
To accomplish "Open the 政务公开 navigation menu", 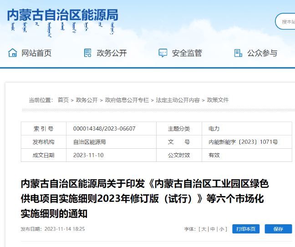I will (x=112, y=53).
